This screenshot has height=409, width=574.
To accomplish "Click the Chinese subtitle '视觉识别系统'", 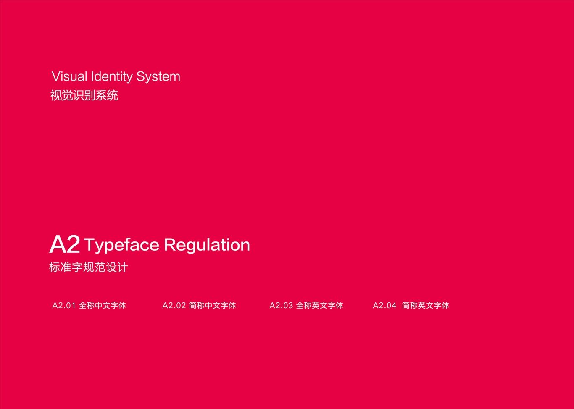I will (x=84, y=95).
